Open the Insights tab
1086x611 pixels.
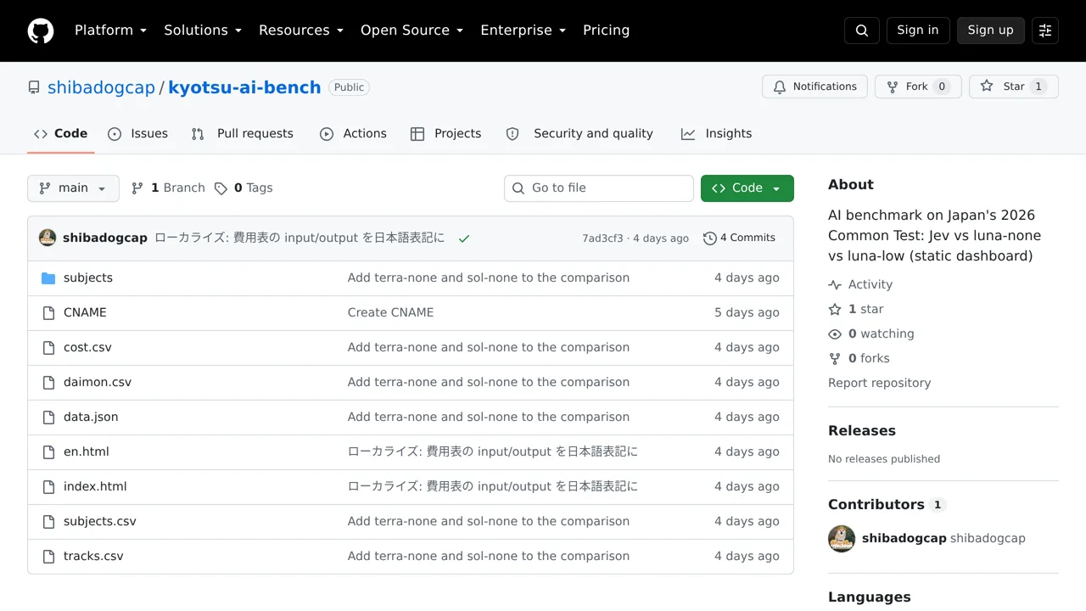point(716,133)
